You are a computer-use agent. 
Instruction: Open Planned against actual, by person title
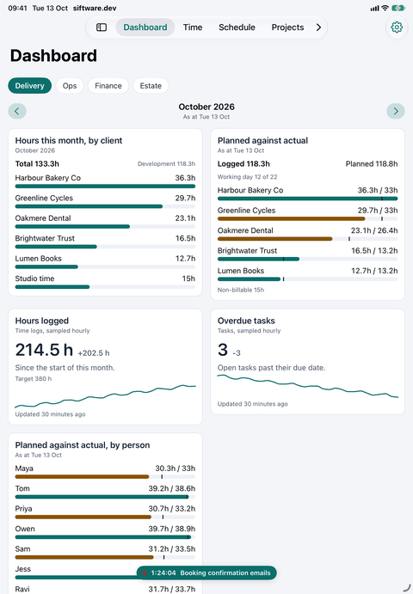(83, 445)
